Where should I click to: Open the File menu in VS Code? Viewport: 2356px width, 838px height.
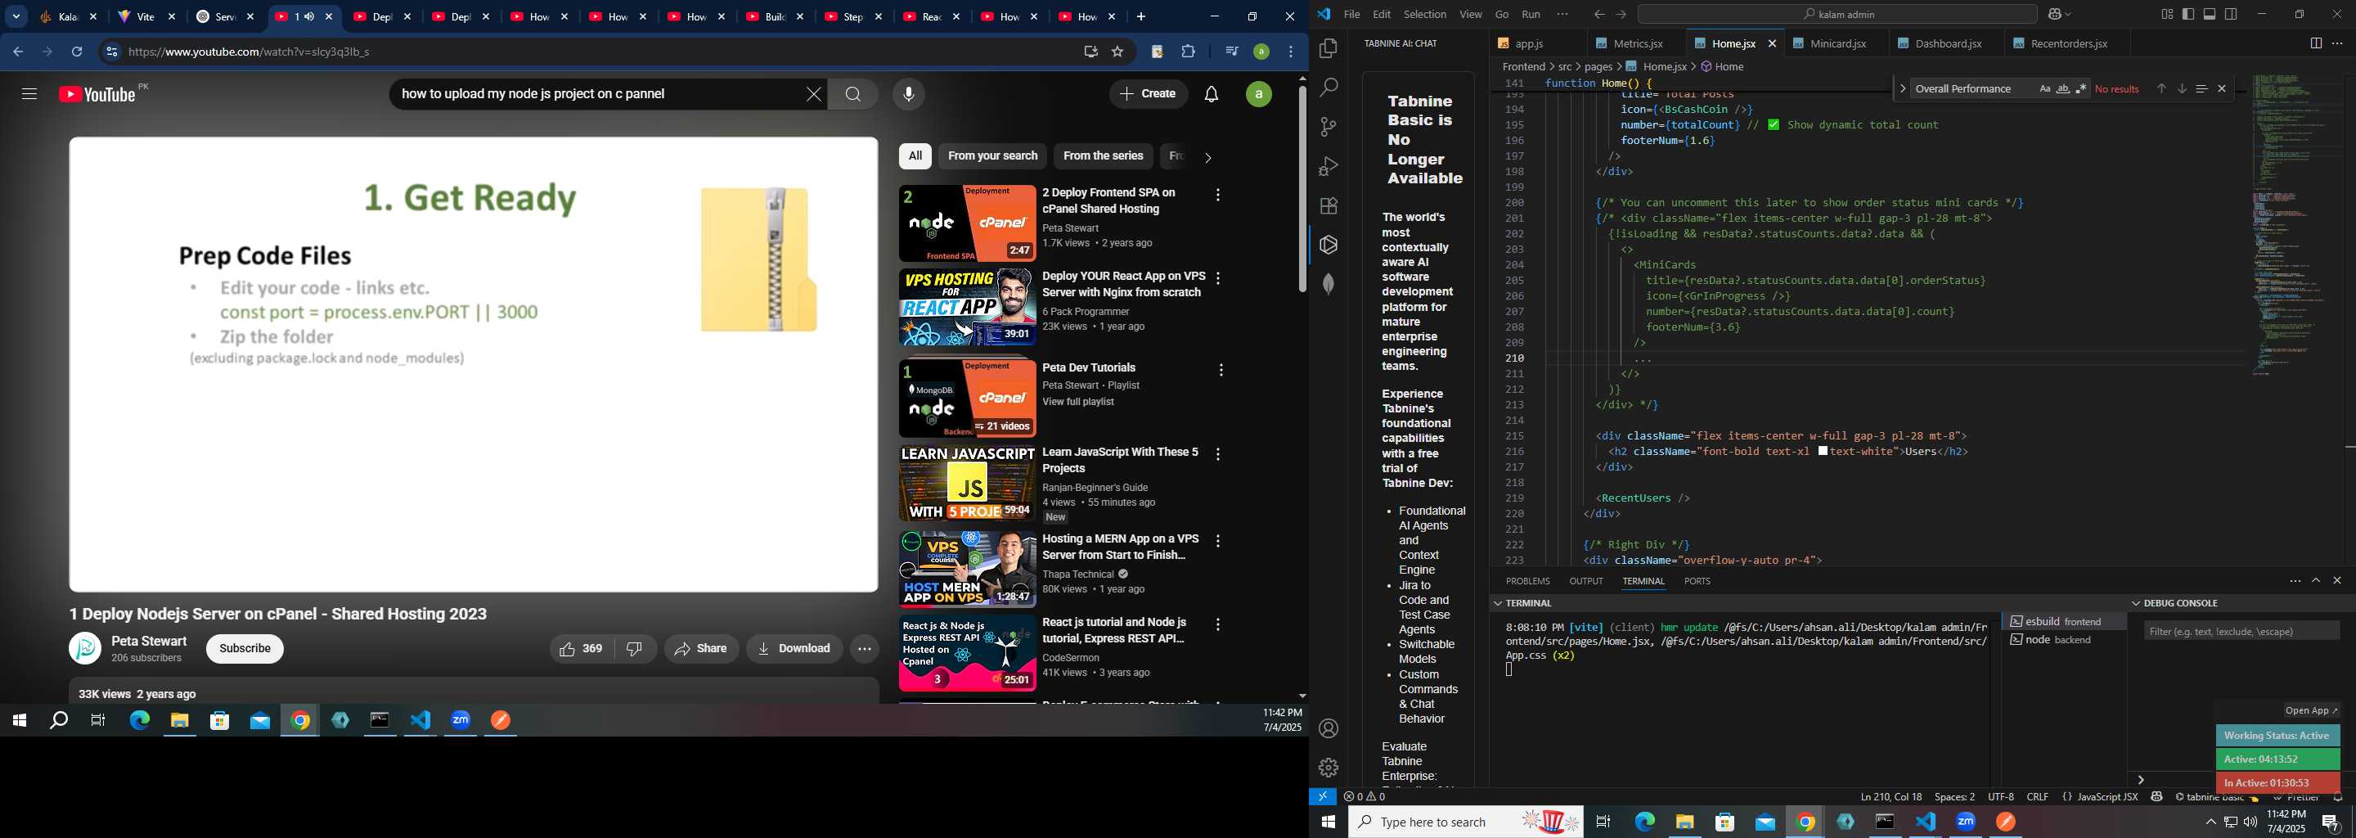[1351, 15]
